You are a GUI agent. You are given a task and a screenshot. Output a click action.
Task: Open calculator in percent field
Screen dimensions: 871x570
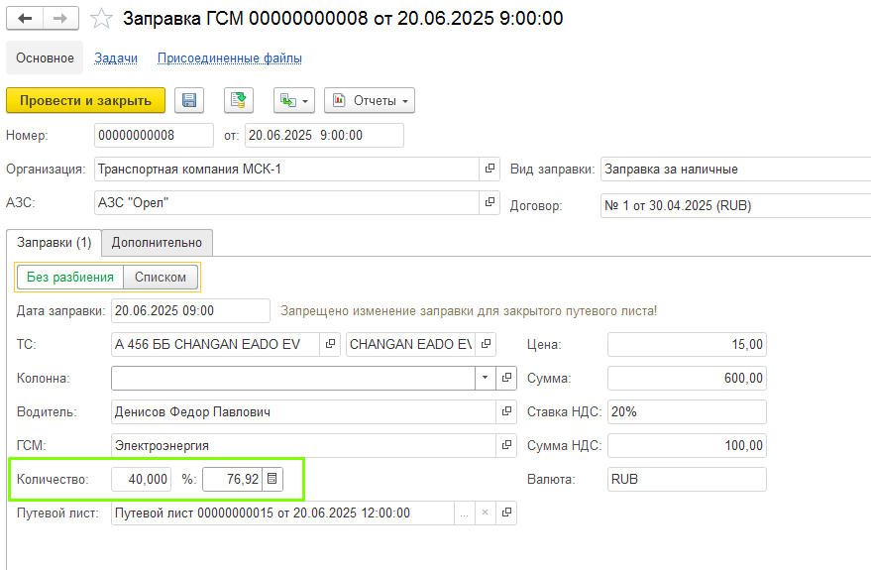click(x=273, y=479)
